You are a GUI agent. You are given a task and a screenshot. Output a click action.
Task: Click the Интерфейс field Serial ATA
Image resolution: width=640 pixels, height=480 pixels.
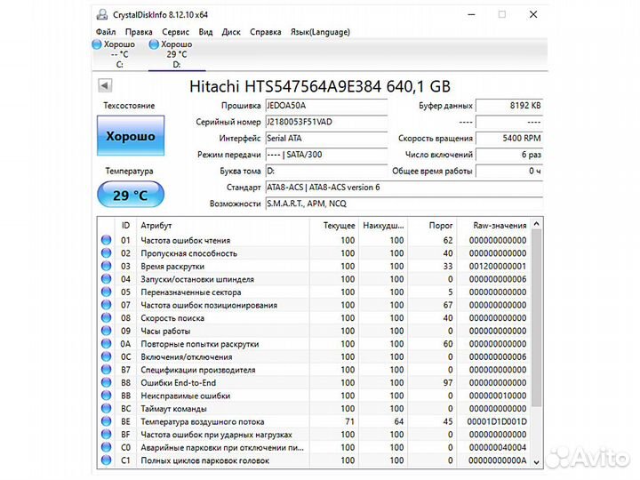click(326, 138)
